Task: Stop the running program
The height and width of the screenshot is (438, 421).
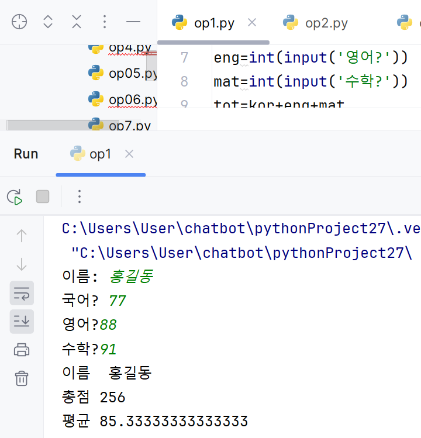Action: 43,196
